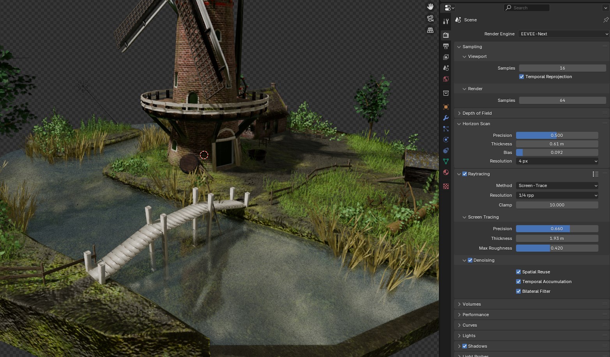Open the Object properties tab
The image size is (610, 357).
coord(446,107)
